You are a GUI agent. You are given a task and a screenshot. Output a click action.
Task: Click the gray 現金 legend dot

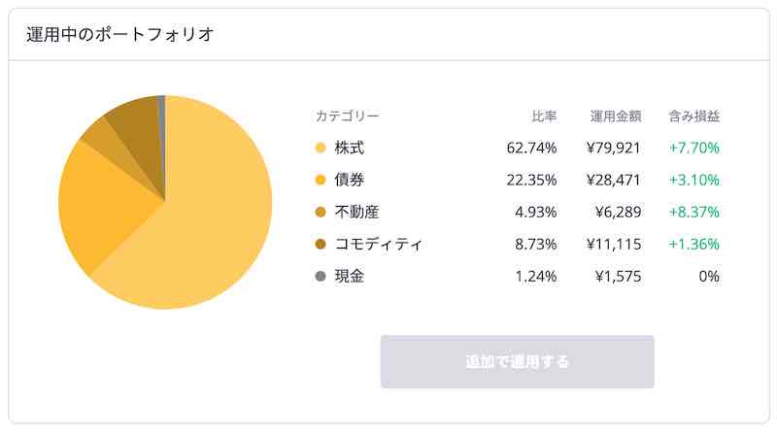point(321,276)
